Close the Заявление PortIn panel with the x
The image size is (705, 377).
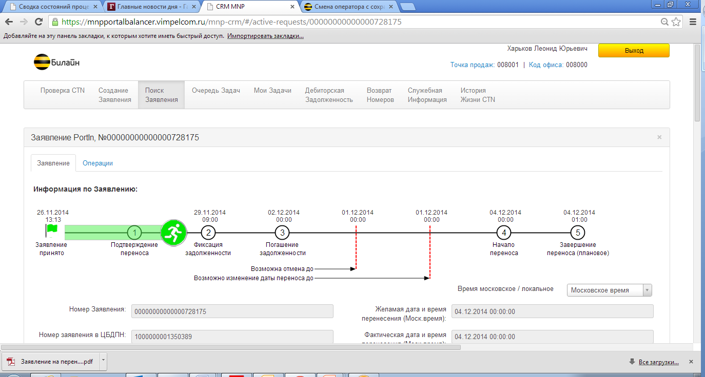click(659, 137)
